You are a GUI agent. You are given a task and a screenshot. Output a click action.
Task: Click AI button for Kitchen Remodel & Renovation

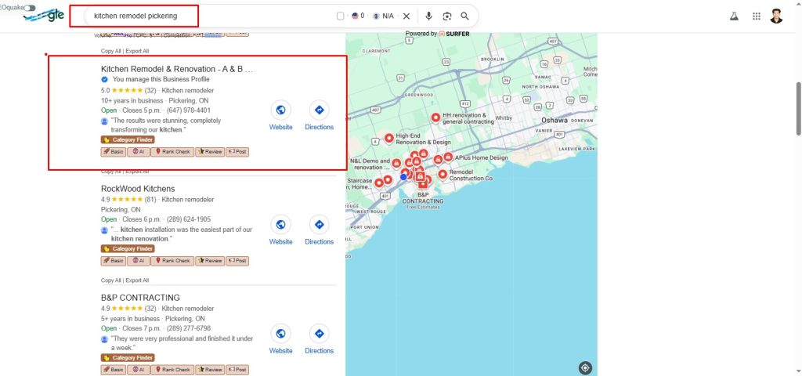click(138, 152)
